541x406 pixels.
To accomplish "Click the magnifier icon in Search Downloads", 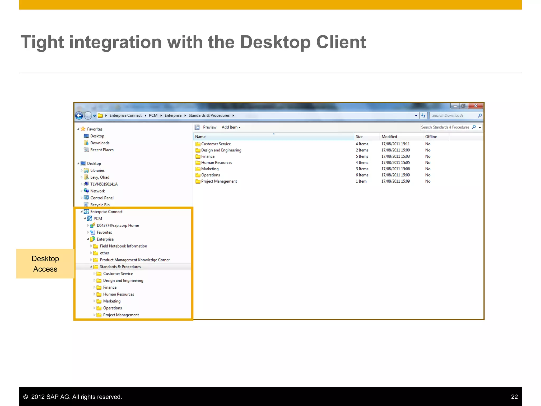I will pyautogui.click(x=480, y=116).
